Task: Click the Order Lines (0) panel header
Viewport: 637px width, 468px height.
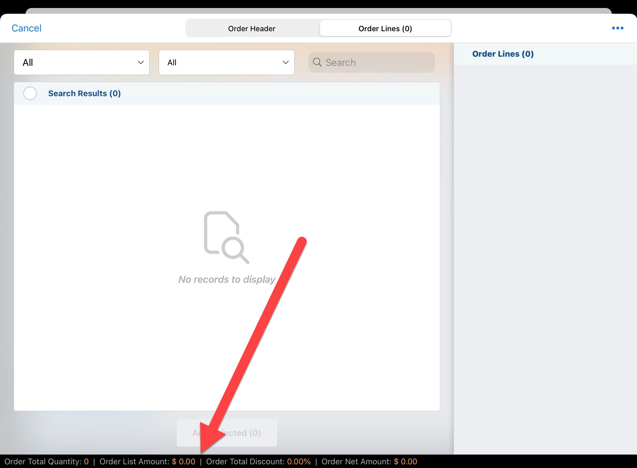Action: [x=503, y=54]
